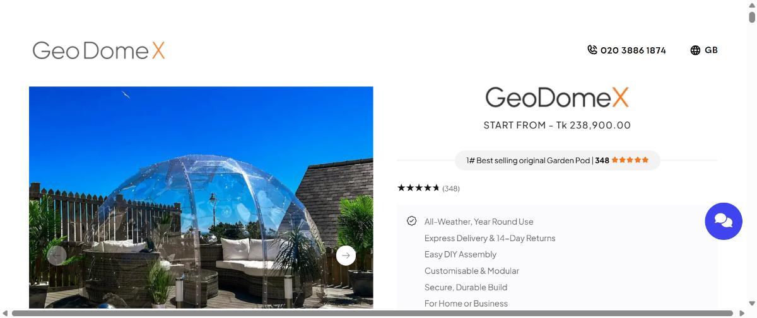757x318 pixels.
Task: Click the left scroll arrow on horizontal scrollbar
Action: (x=5, y=313)
